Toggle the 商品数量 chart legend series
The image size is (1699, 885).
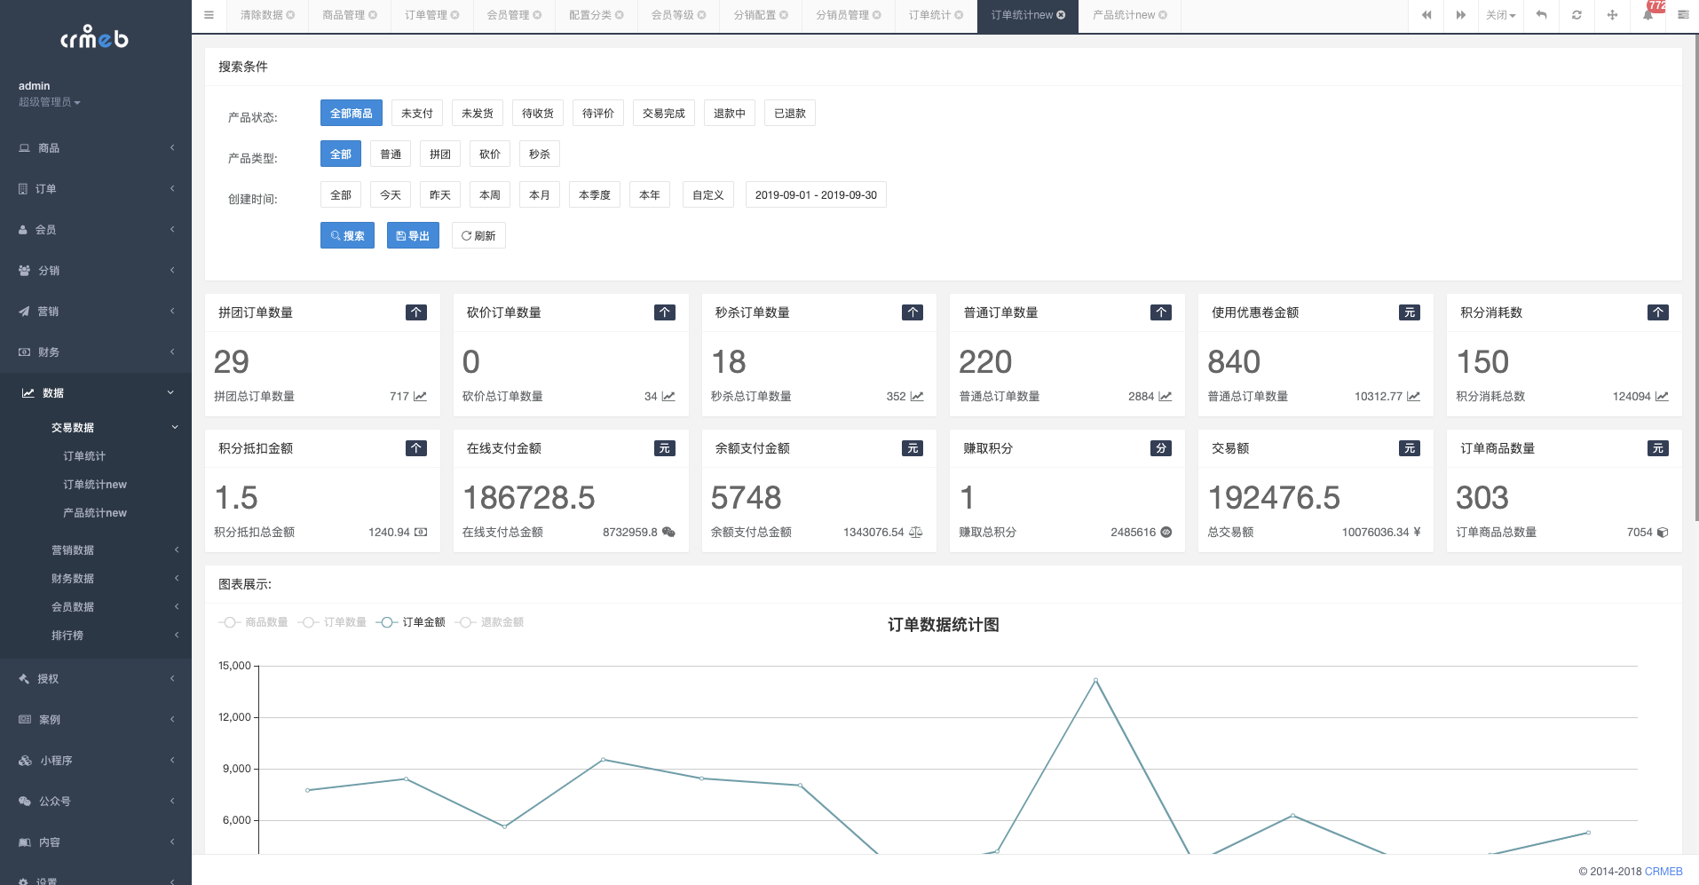tap(254, 622)
